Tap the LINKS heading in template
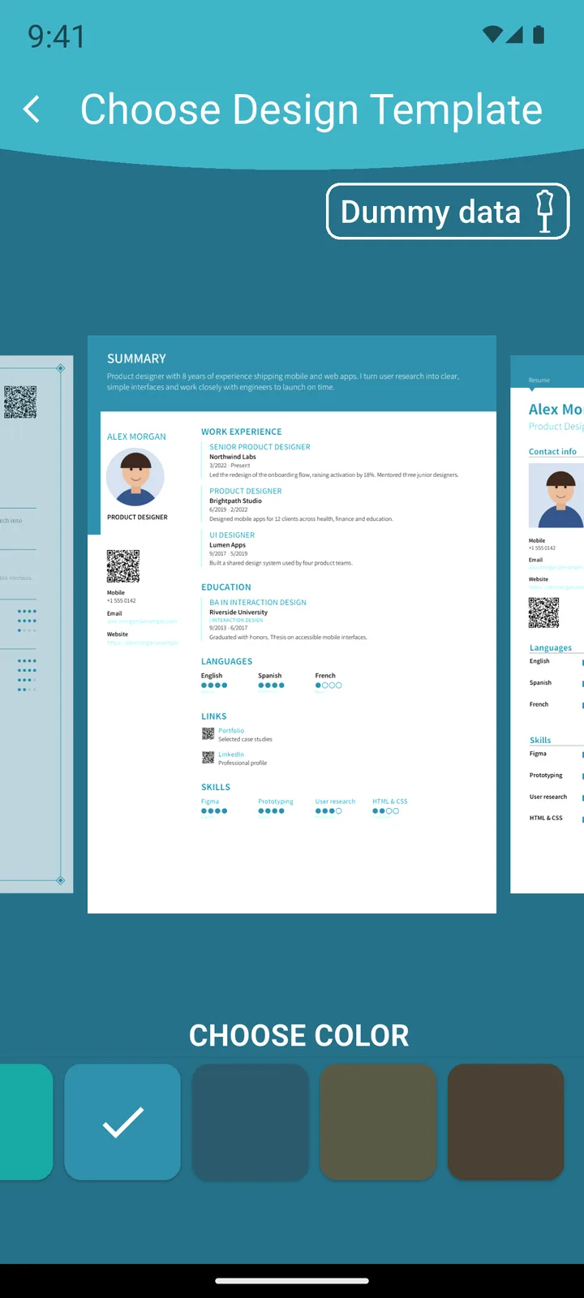 214,716
